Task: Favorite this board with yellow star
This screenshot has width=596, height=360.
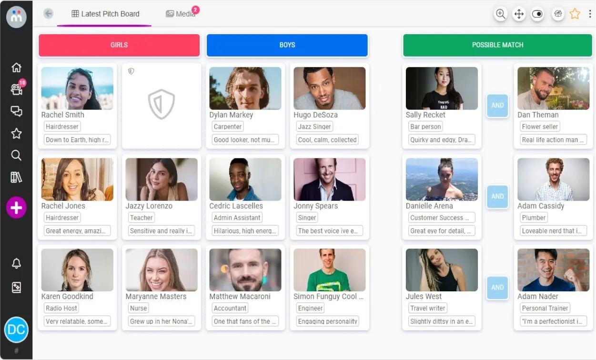Action: [575, 14]
